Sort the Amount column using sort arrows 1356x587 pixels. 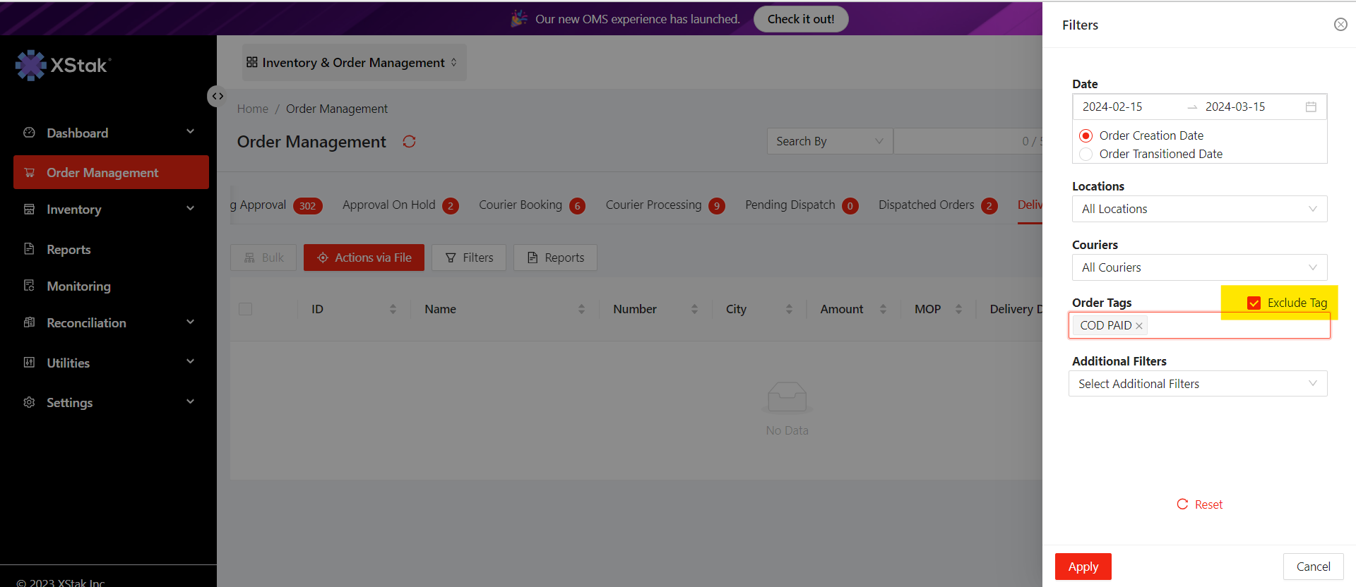point(883,309)
